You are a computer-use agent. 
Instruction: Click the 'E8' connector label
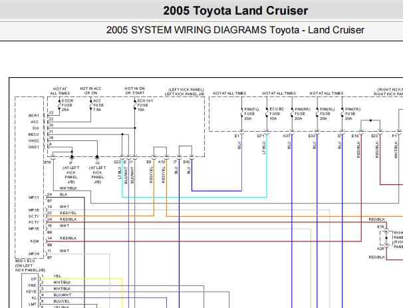click(149, 162)
